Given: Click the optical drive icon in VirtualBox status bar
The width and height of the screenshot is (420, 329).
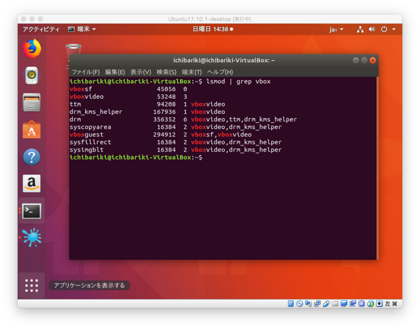Looking at the screenshot, I should [x=299, y=303].
